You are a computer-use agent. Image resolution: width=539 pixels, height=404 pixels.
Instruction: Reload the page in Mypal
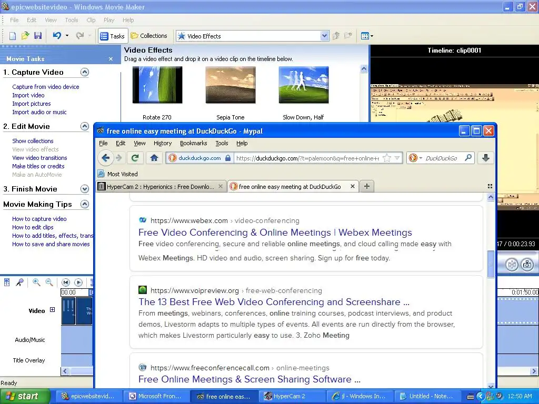click(x=135, y=158)
